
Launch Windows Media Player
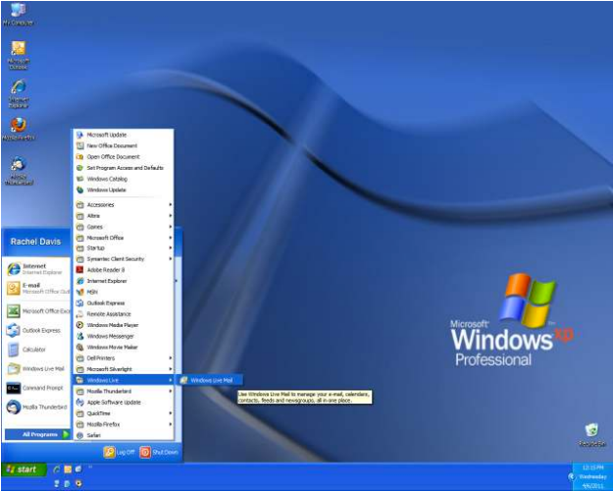click(x=124, y=325)
